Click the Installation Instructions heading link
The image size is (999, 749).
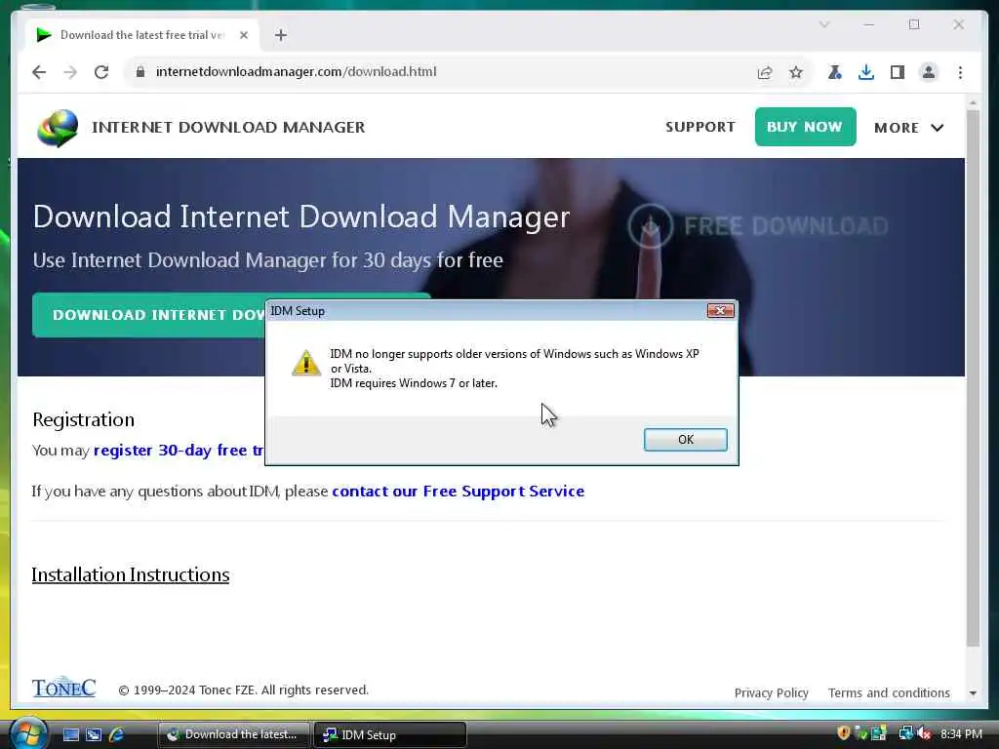[x=131, y=574]
